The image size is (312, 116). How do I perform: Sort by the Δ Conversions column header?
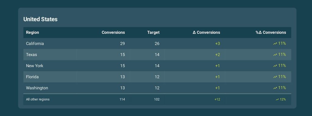[x=206, y=32]
